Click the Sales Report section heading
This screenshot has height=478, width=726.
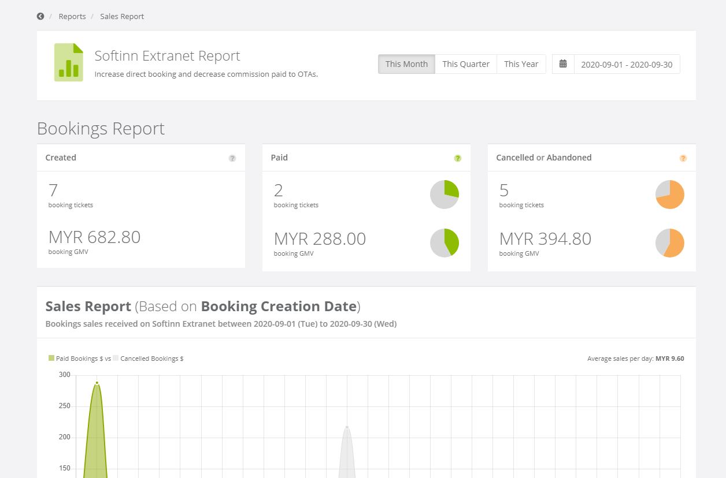pos(203,306)
